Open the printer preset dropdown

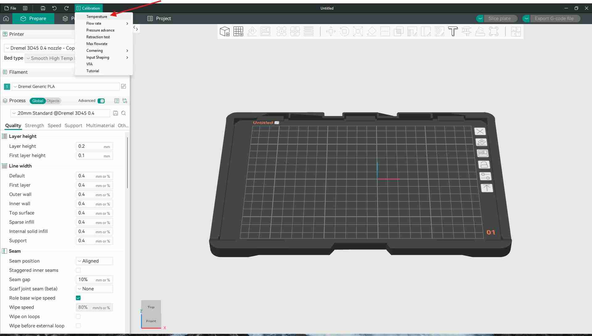click(x=39, y=48)
